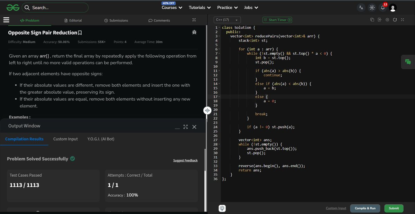The image size is (415, 214).
Task: Open the Practice dropdown menu
Action: pyautogui.click(x=227, y=7)
